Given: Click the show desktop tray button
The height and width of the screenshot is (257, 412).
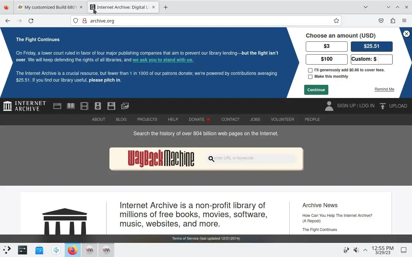Looking at the screenshot, I should [403, 250].
